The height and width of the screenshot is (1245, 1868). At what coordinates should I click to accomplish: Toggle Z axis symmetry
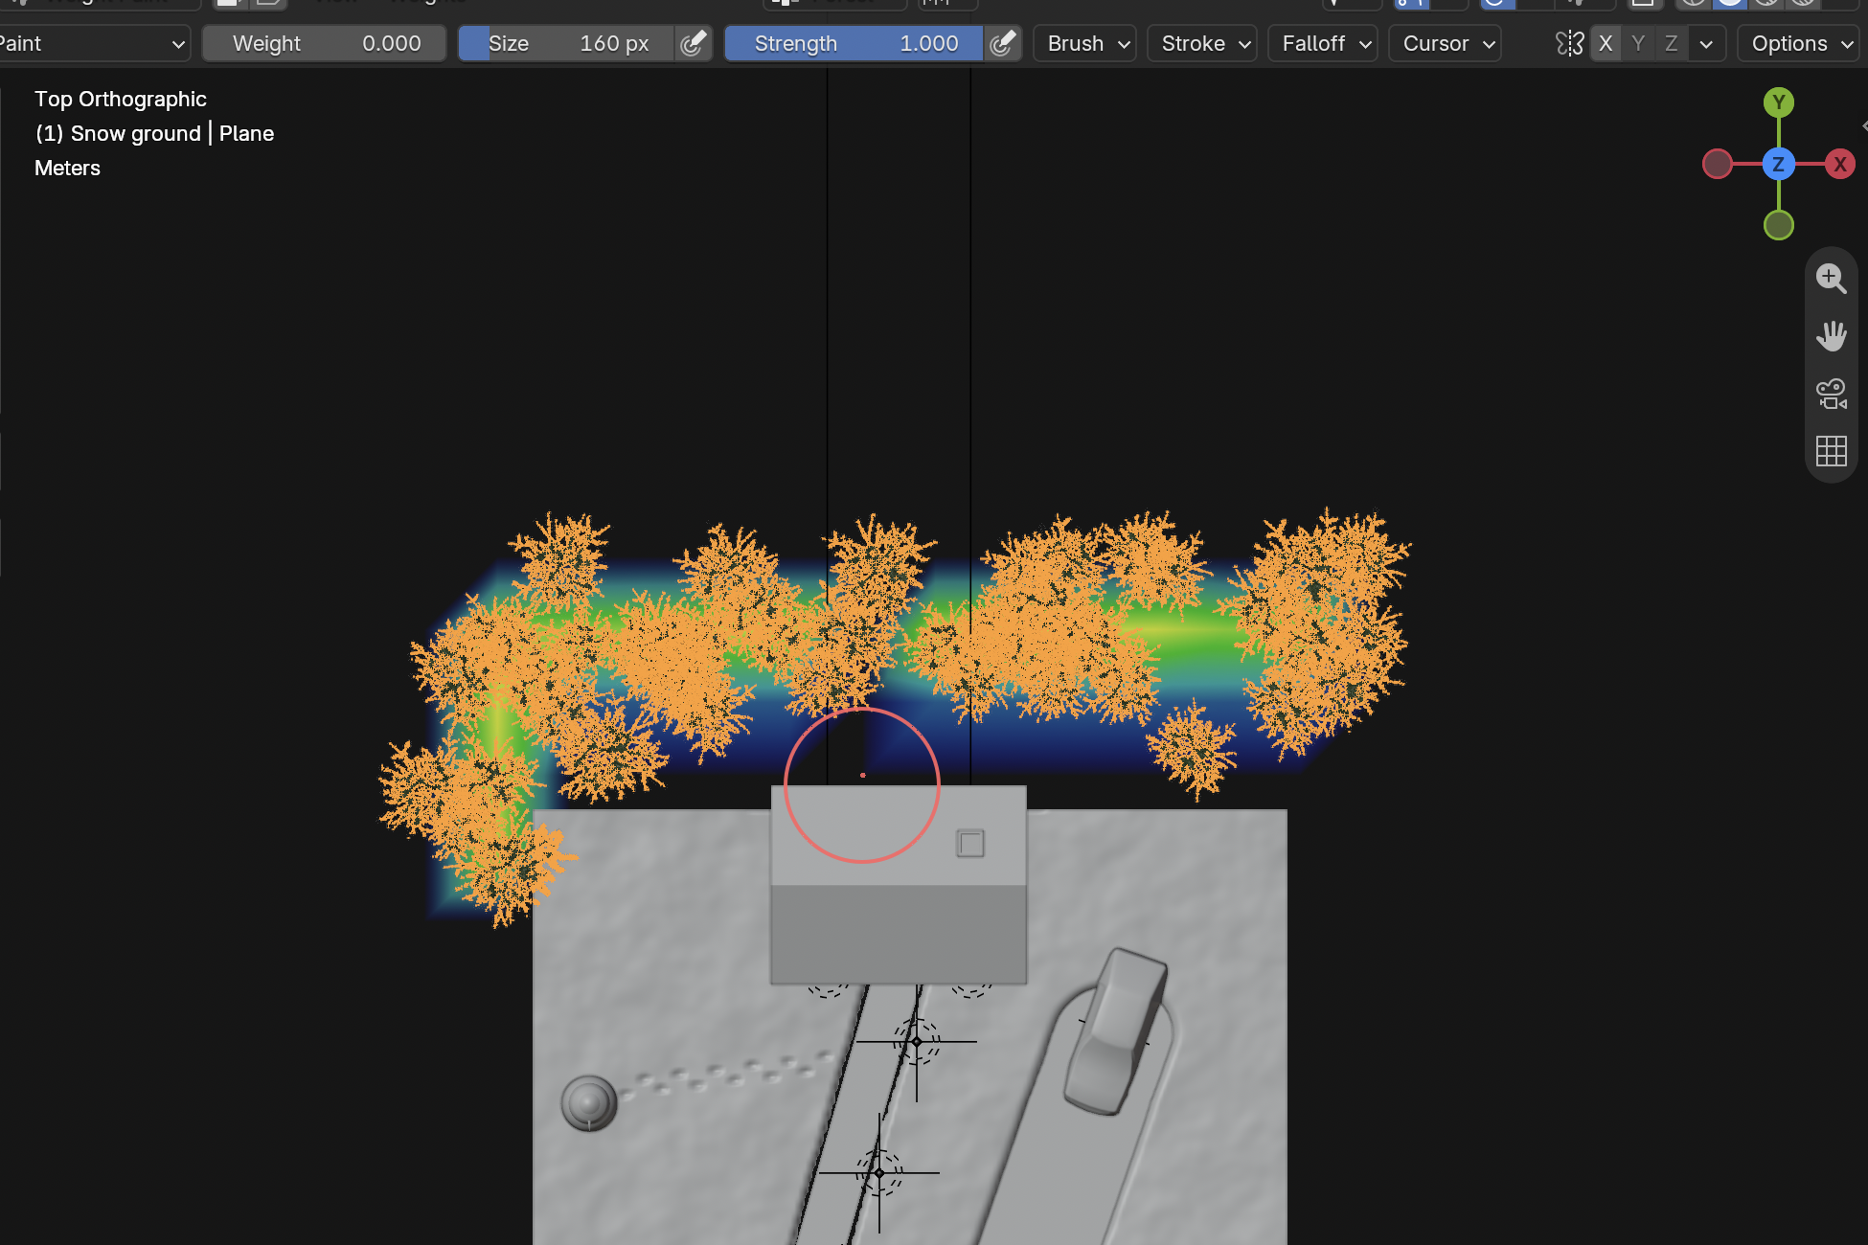click(1671, 44)
